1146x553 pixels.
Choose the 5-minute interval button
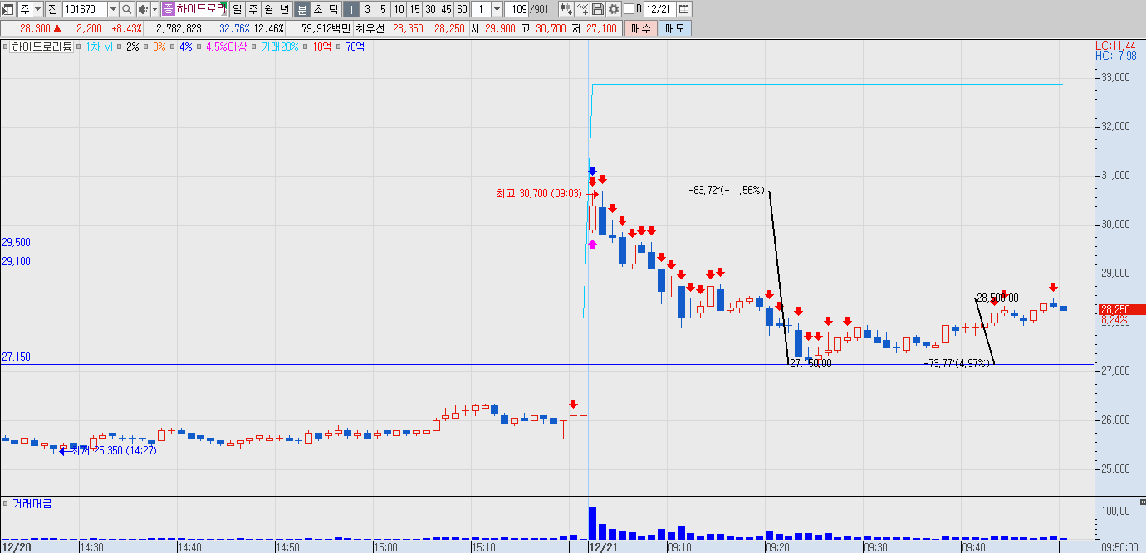(383, 9)
